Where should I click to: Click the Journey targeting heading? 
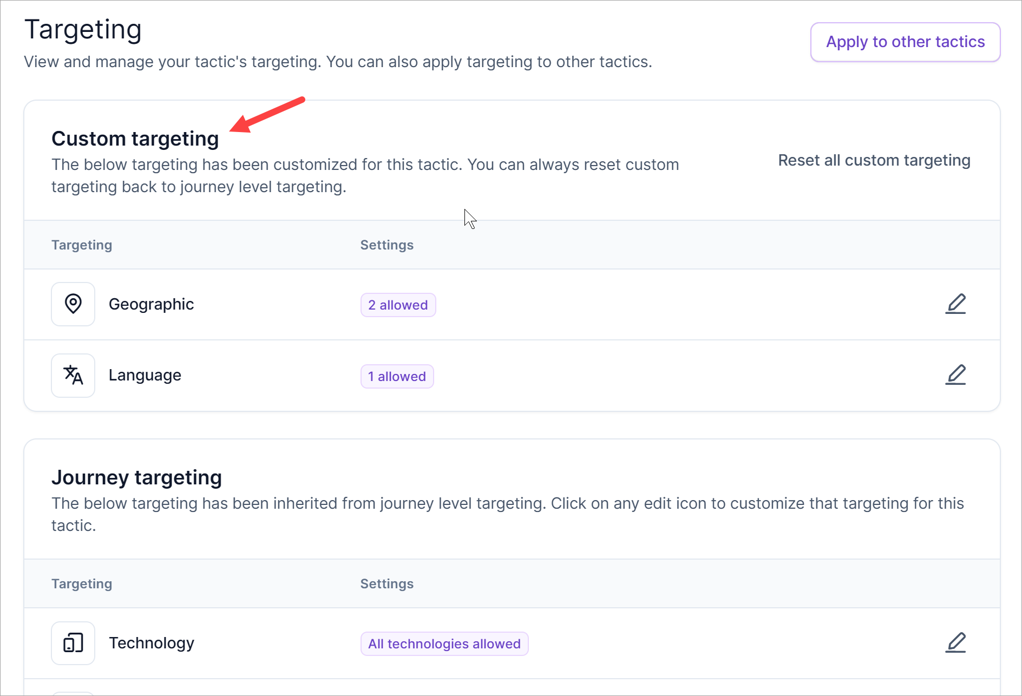tap(136, 477)
